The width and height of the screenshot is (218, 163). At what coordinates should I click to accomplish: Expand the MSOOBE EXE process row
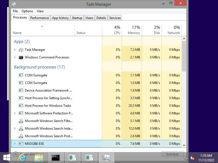[15, 144]
